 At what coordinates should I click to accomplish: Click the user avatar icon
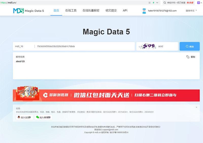(144, 11)
